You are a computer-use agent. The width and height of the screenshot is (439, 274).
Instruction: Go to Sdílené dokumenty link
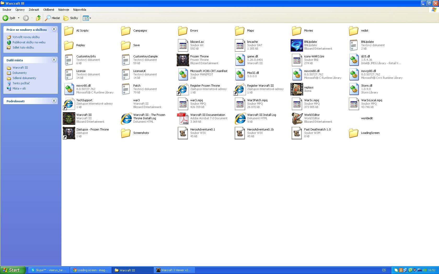pos(24,78)
